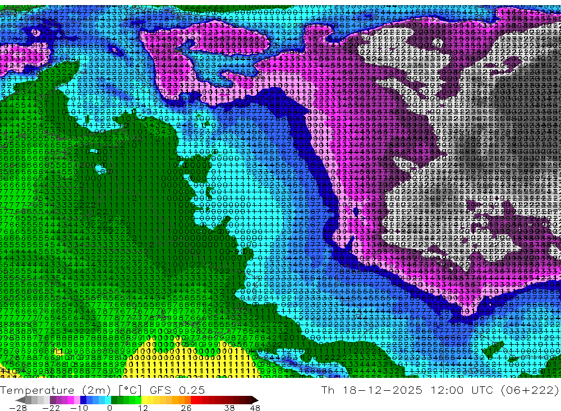Screen dimensions: 561x411
Task: Select the '38' label under the color scale
Action: point(229,408)
